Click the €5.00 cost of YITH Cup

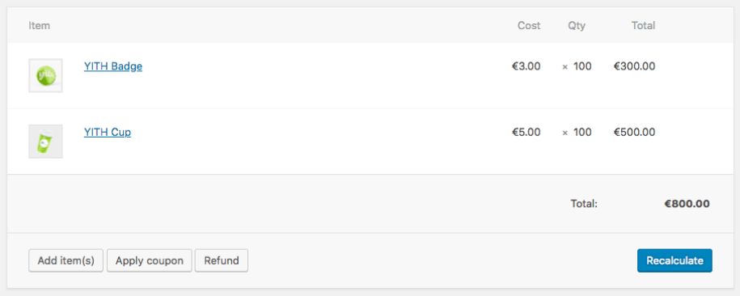coord(526,132)
